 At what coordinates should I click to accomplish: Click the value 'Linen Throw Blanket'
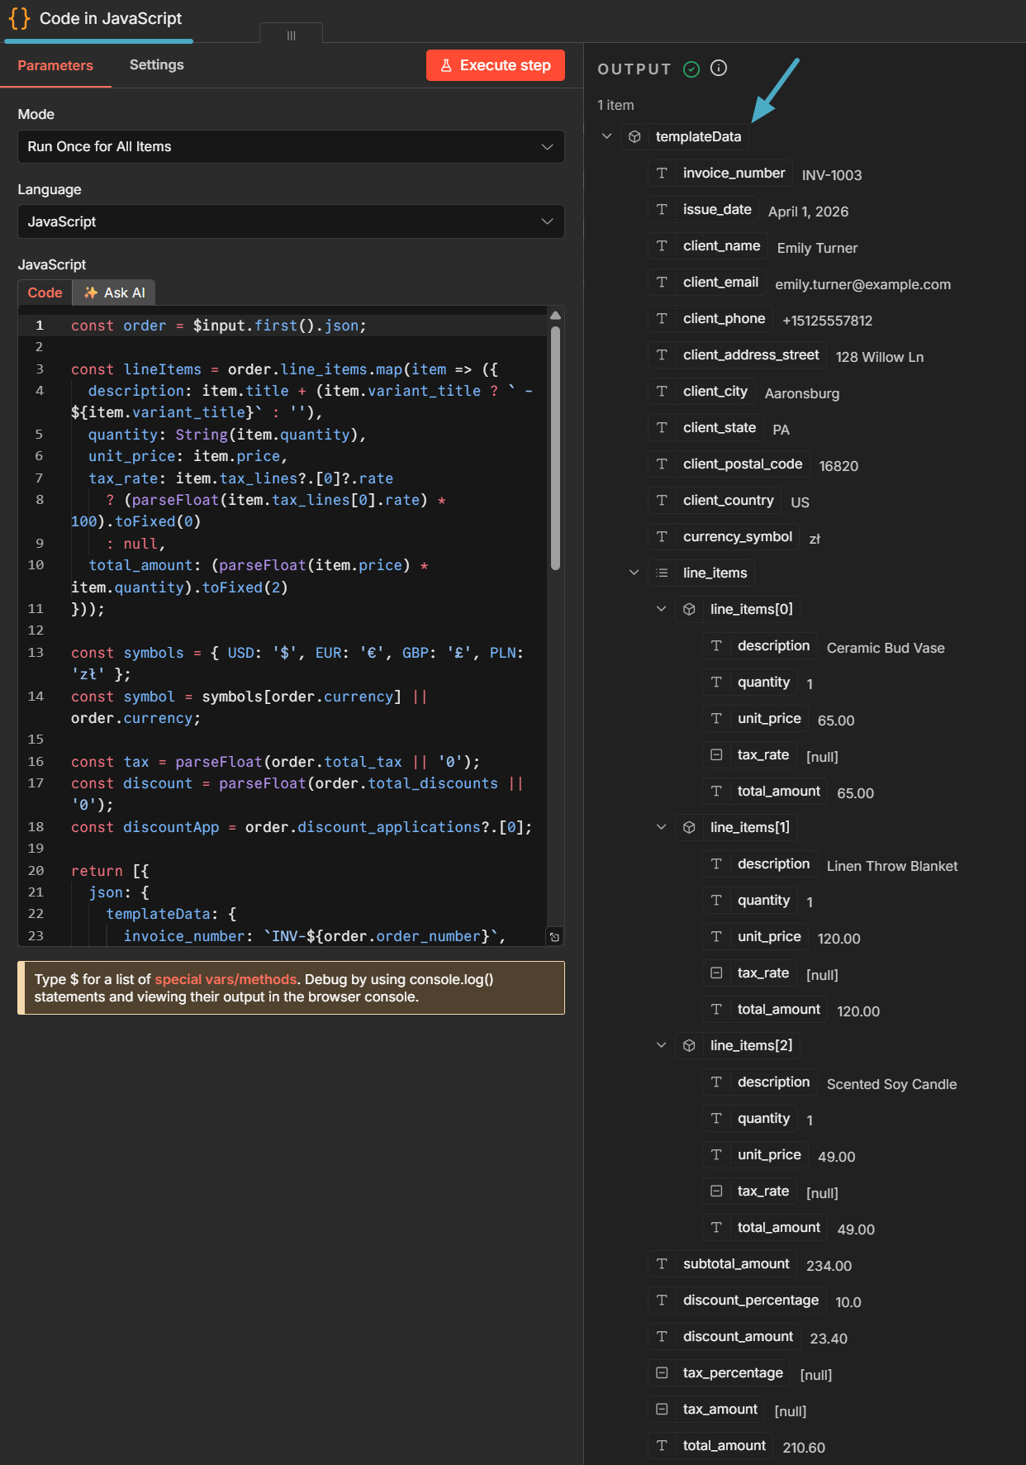coord(892,866)
